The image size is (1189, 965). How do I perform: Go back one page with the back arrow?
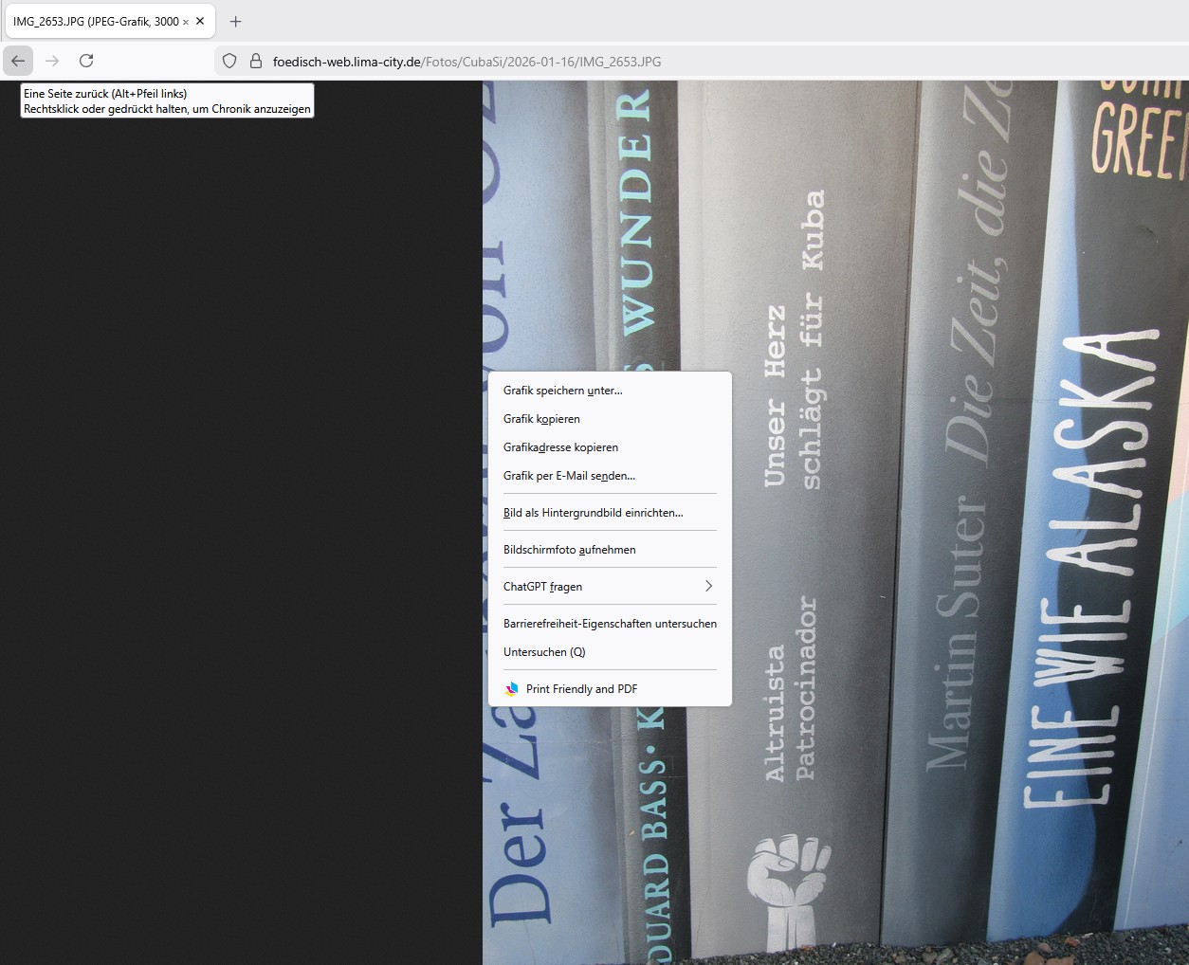[x=18, y=61]
